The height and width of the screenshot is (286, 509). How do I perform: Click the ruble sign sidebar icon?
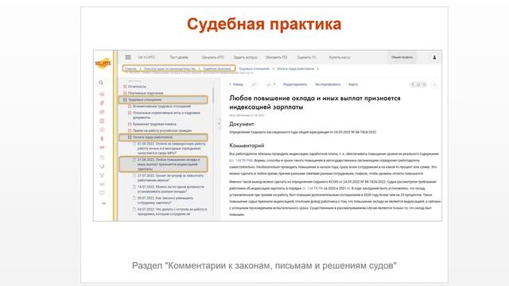102,138
